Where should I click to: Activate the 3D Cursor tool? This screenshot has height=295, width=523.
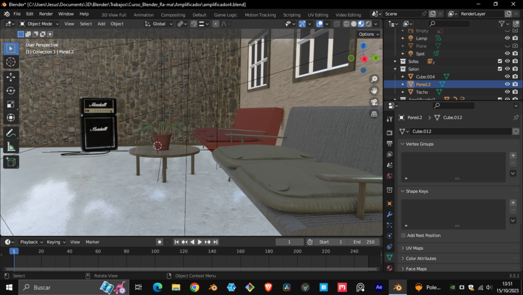(x=11, y=62)
